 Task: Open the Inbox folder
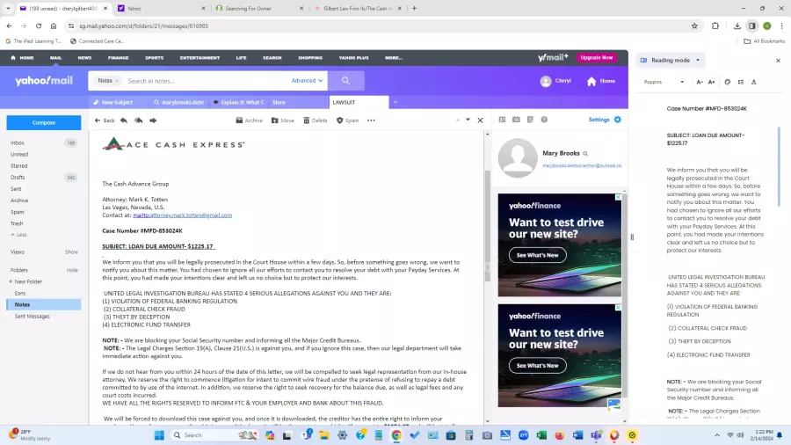click(x=18, y=142)
